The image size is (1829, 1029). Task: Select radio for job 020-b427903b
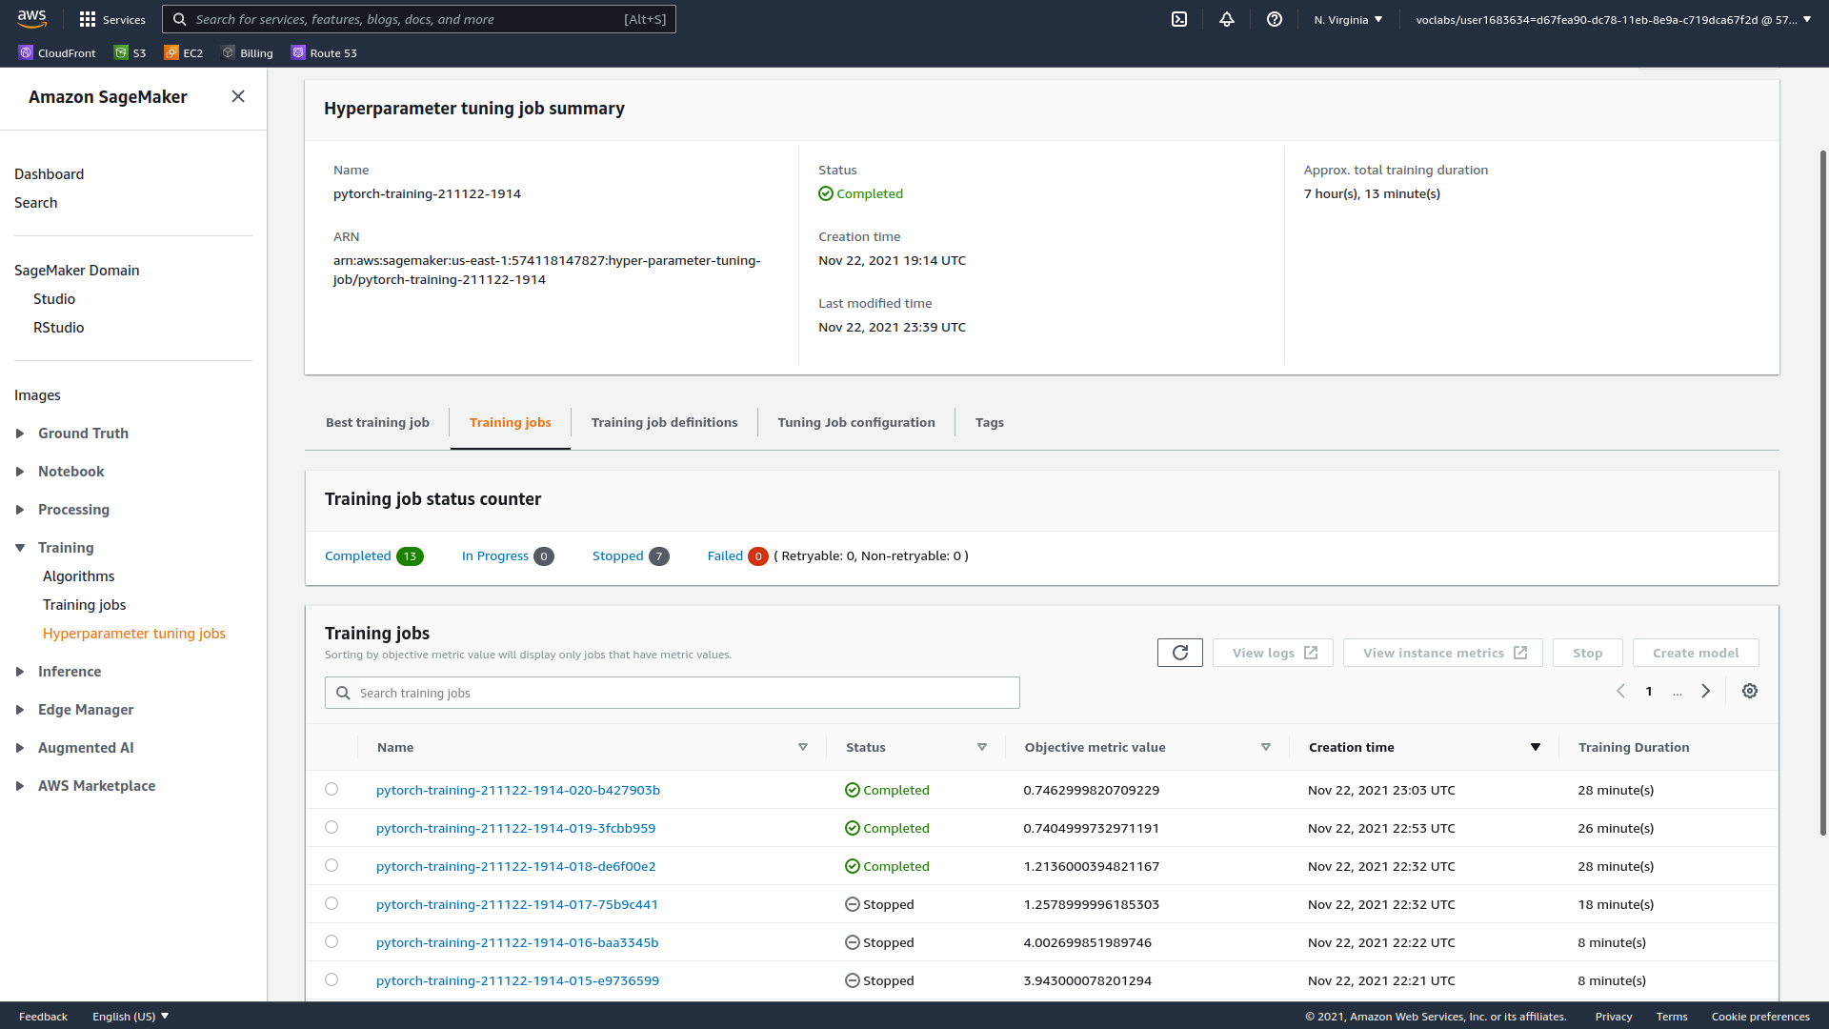[332, 789]
